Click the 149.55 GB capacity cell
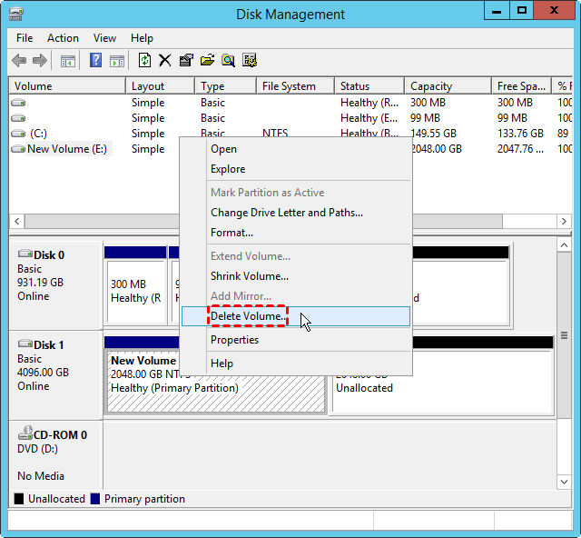This screenshot has width=581, height=538. (433, 134)
